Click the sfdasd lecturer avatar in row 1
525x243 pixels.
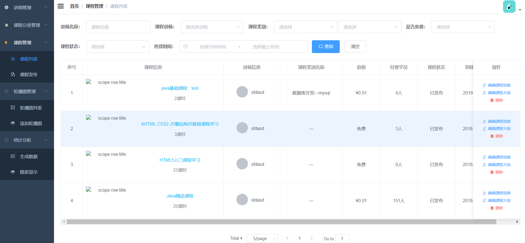(x=242, y=92)
